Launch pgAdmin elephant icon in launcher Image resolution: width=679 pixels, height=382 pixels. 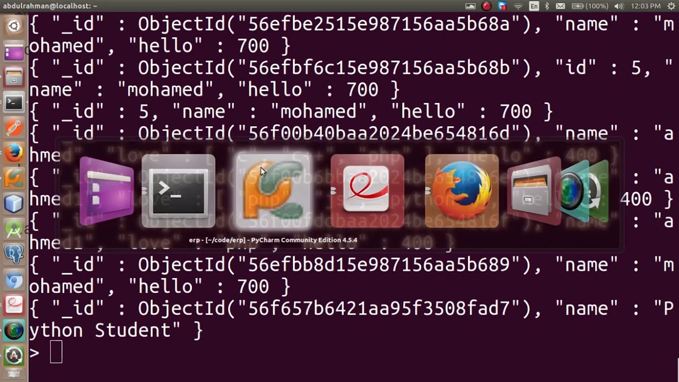pos(14,254)
